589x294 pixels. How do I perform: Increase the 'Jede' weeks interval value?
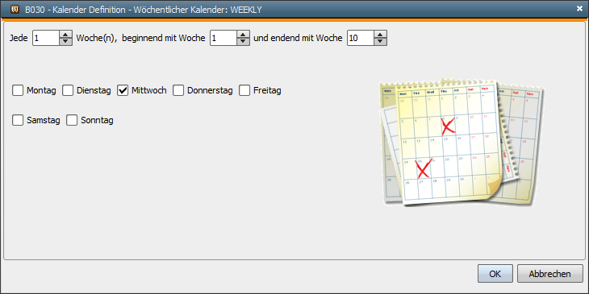pyautogui.click(x=65, y=34)
